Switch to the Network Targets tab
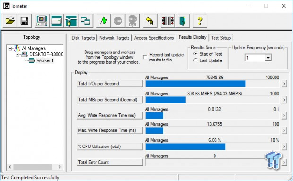 point(114,38)
